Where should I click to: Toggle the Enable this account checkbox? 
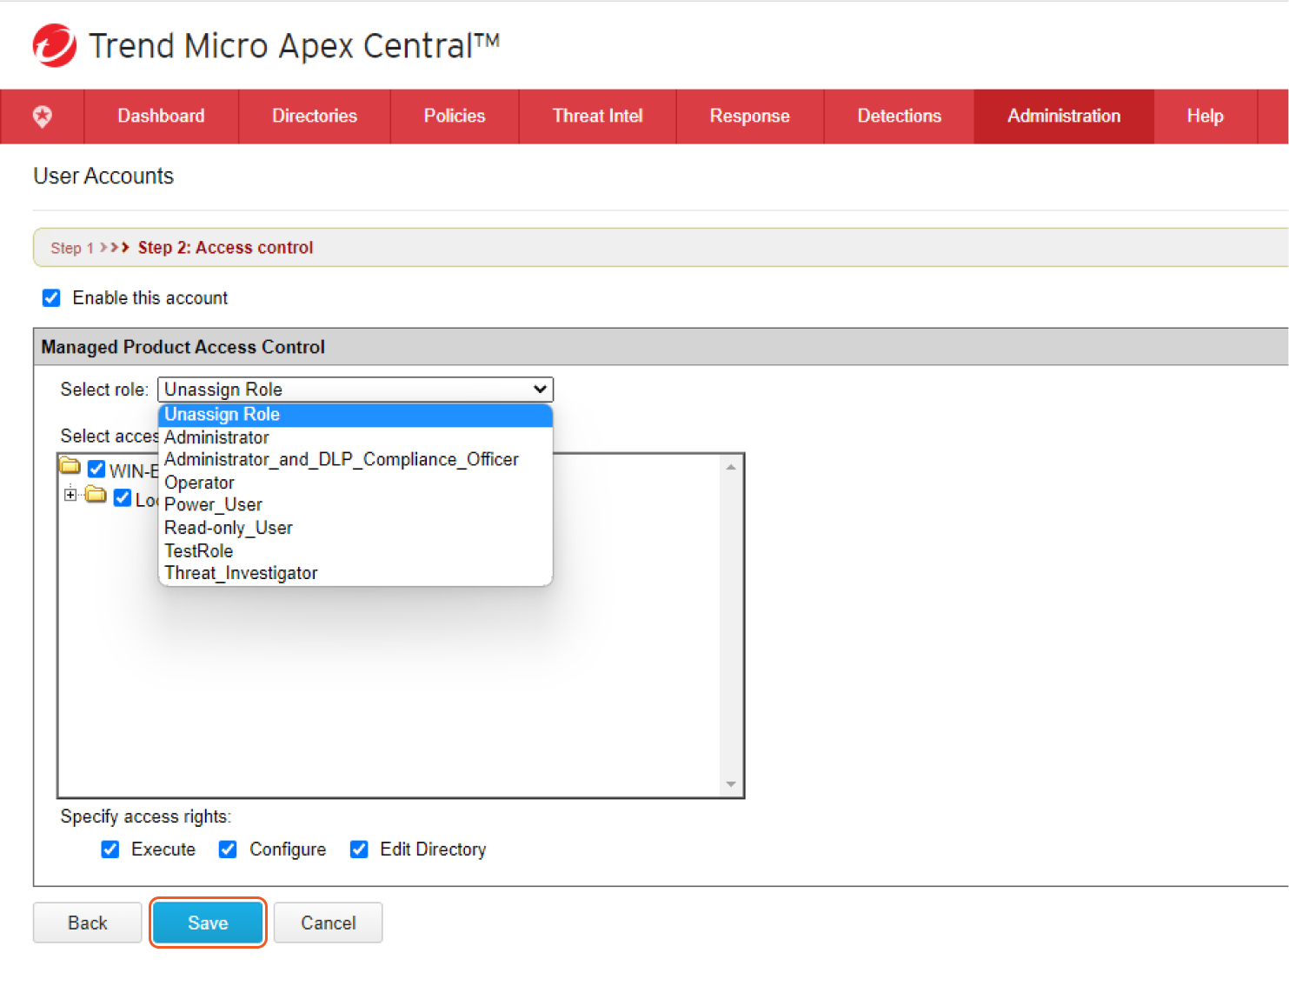click(51, 298)
